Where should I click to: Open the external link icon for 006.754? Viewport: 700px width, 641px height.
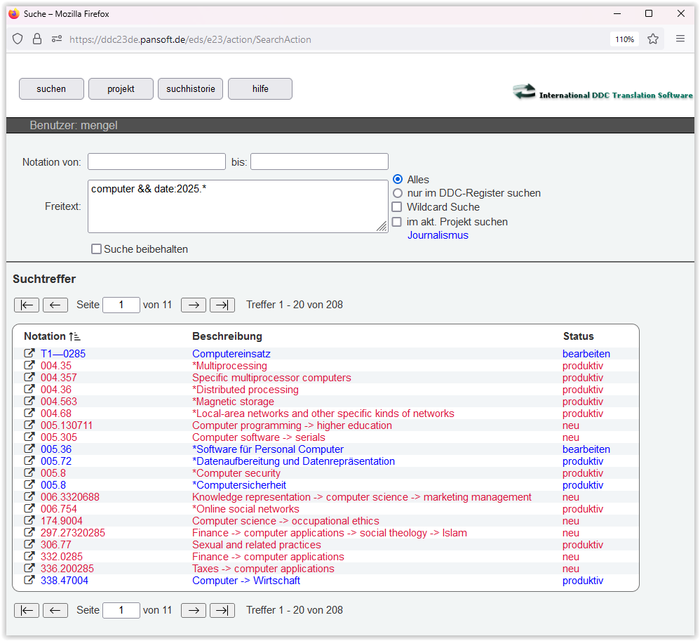point(29,509)
